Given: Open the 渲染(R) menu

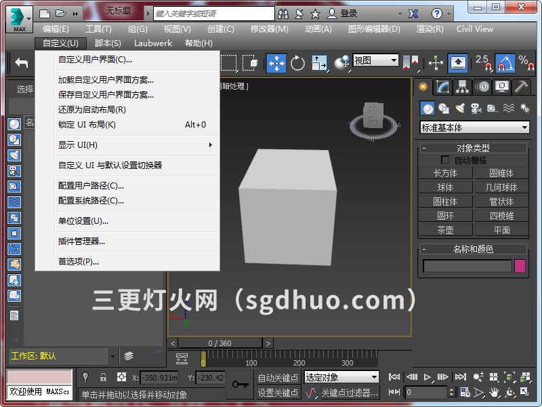Looking at the screenshot, I should click(x=430, y=29).
